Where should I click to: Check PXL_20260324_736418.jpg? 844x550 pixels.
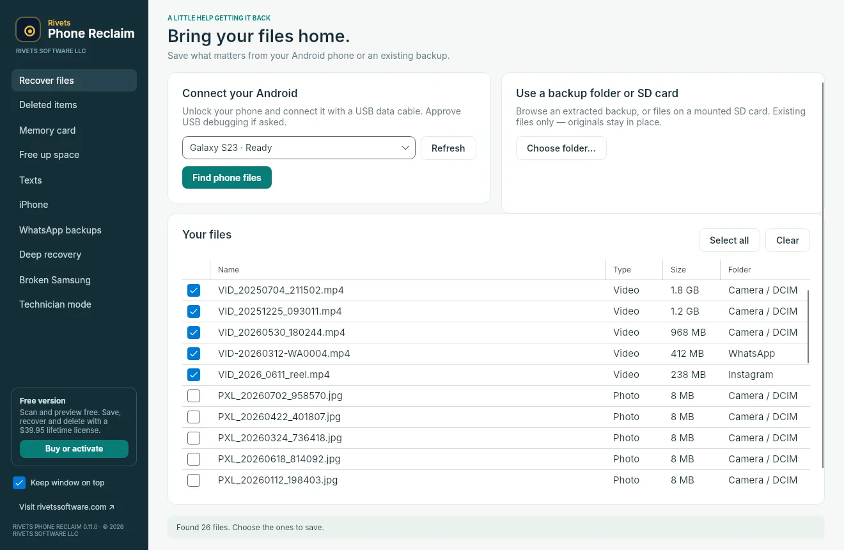194,438
